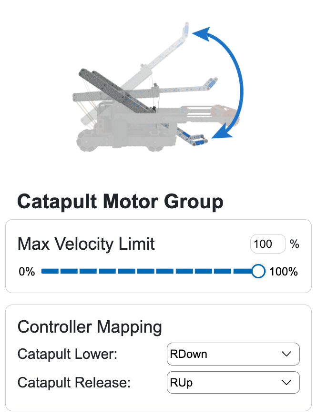Open the Catapult Release dropdown
Image resolution: width=317 pixels, height=417 pixels.
point(233,383)
